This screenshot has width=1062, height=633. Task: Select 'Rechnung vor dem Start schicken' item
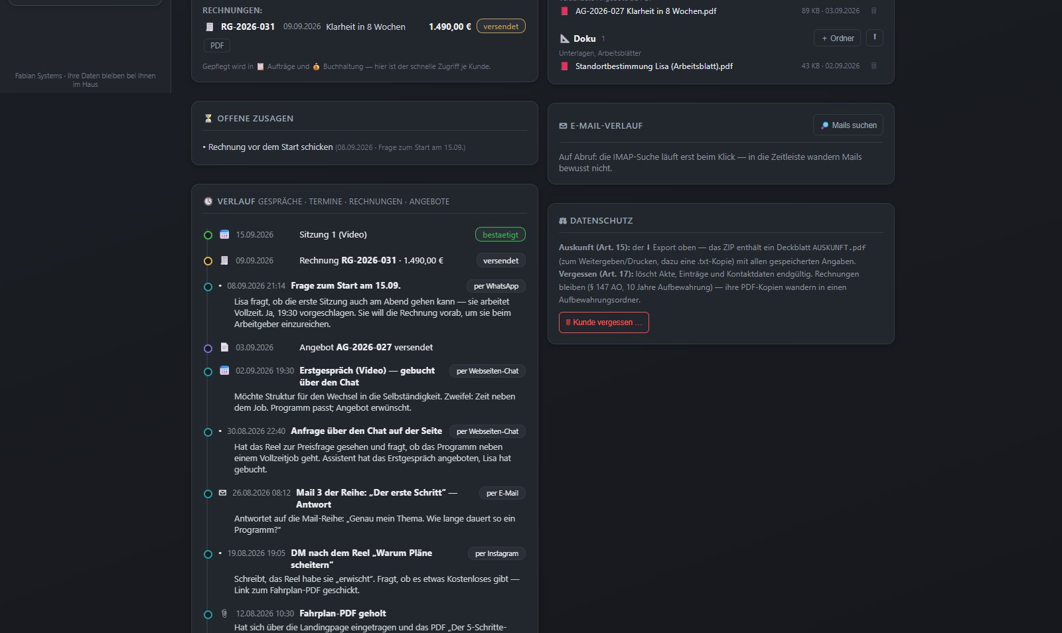(x=271, y=147)
